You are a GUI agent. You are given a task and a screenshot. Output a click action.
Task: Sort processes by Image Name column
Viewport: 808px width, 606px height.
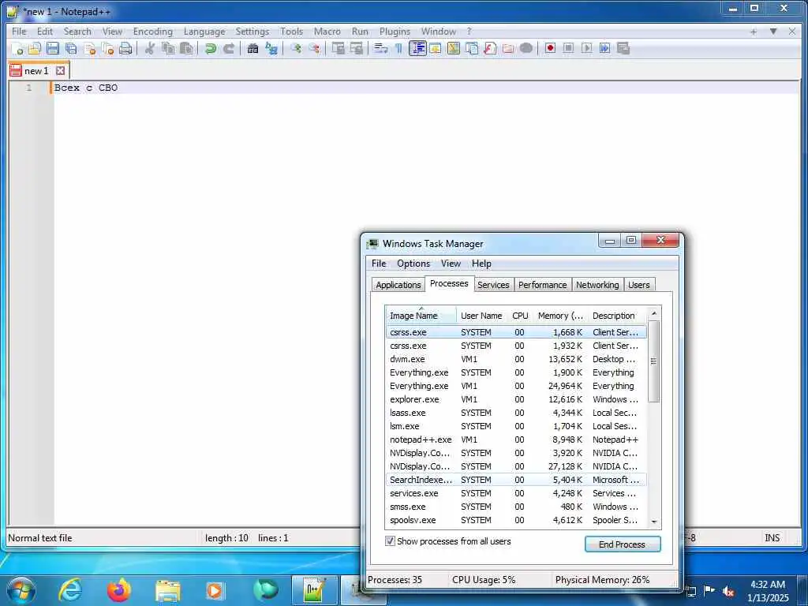(421, 316)
